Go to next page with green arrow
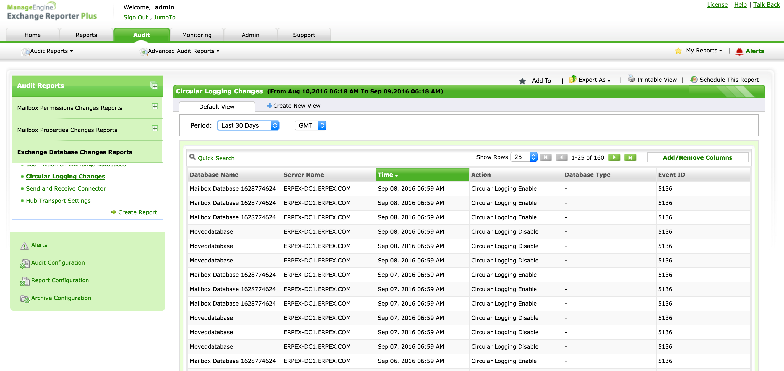The width and height of the screenshot is (784, 371). 614,157
